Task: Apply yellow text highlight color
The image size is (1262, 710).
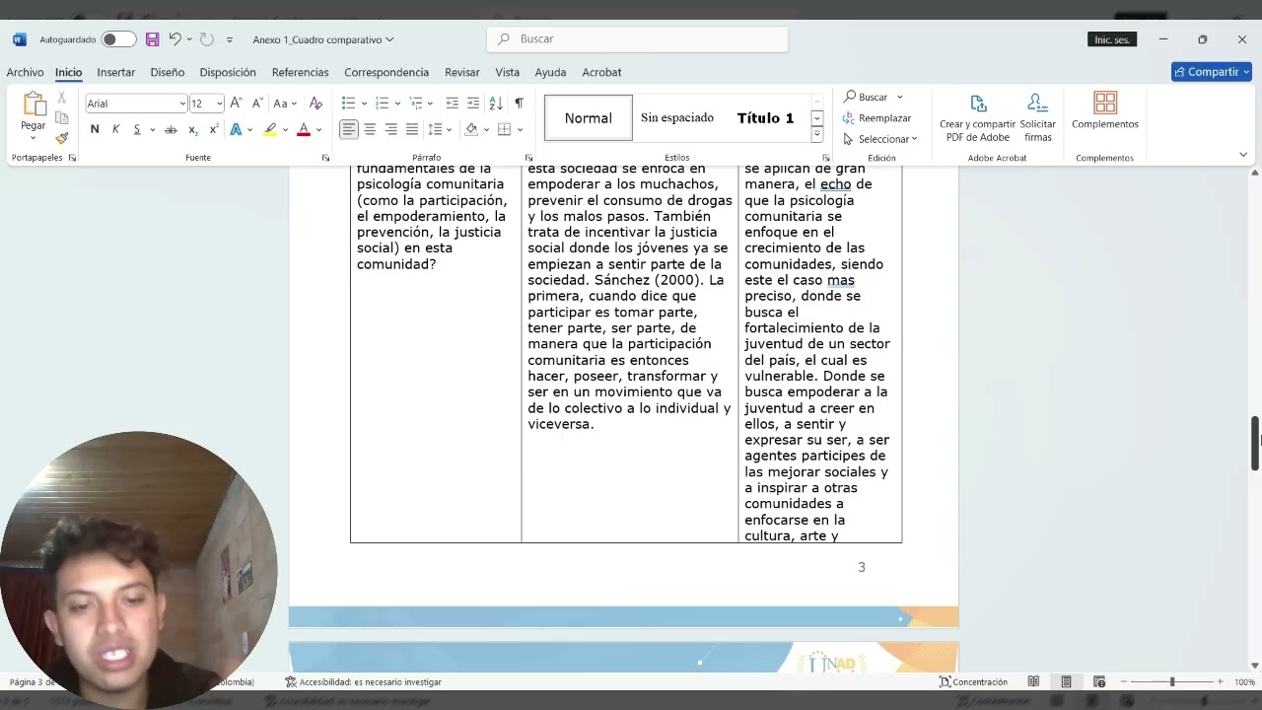Action: 269,130
